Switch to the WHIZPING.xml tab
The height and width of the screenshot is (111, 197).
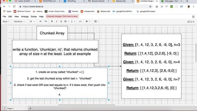(x=50, y=1)
